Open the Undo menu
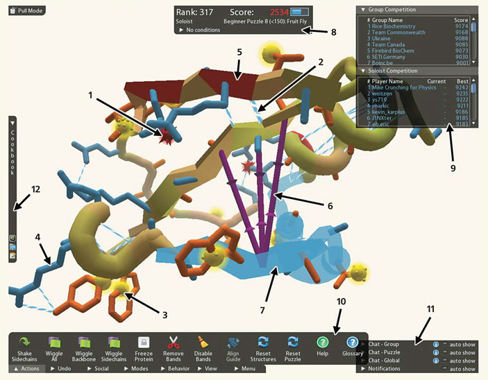This screenshot has width=488, height=380. (x=61, y=369)
